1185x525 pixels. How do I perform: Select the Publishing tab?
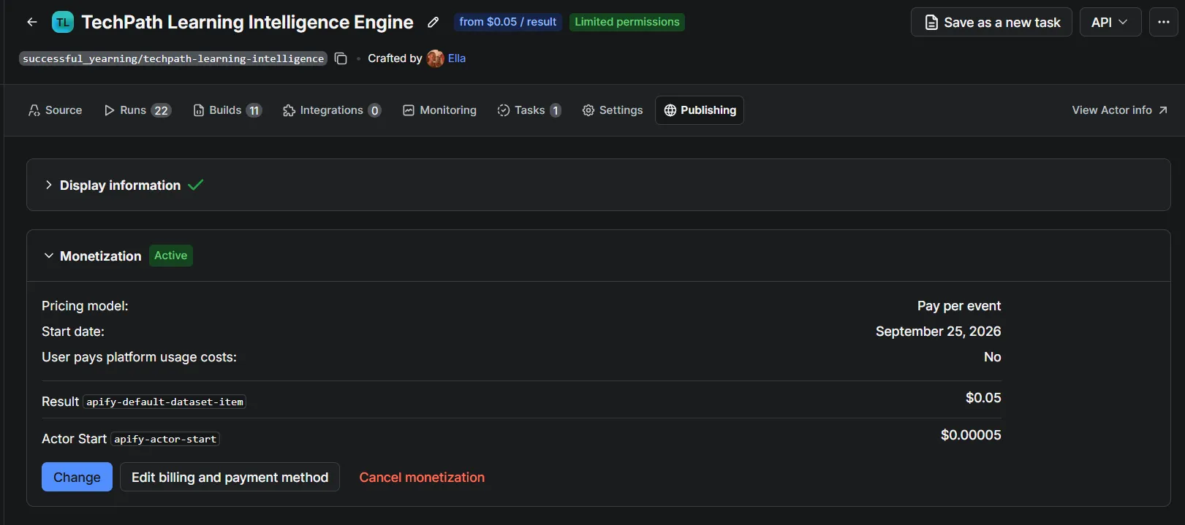pos(700,110)
